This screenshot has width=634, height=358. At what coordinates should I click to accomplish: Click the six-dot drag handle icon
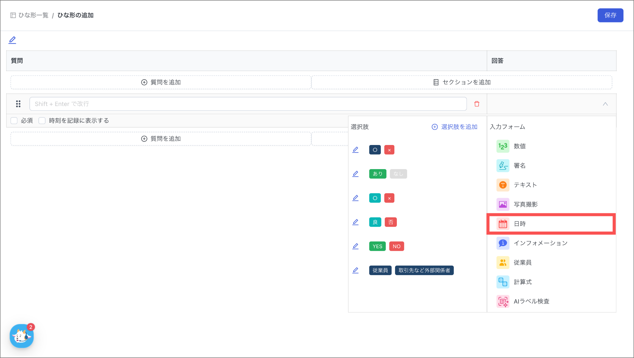(18, 104)
